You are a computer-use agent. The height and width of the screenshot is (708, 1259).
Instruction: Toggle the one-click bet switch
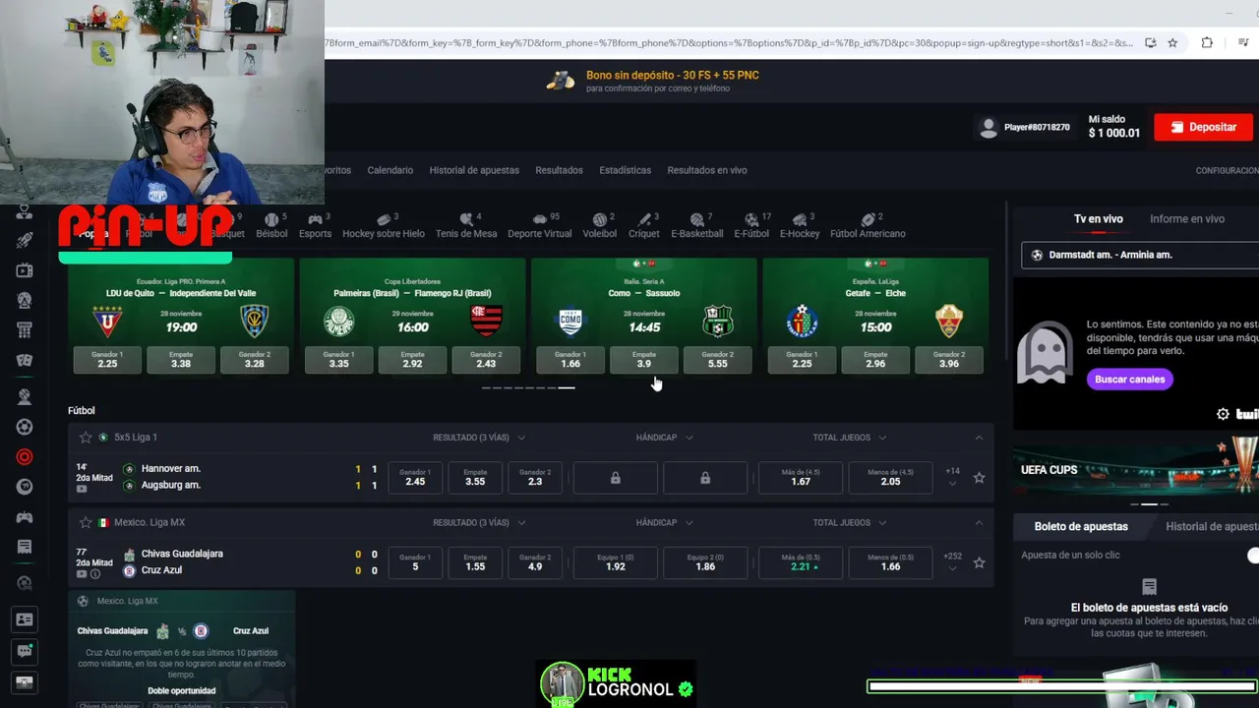[x=1251, y=556]
